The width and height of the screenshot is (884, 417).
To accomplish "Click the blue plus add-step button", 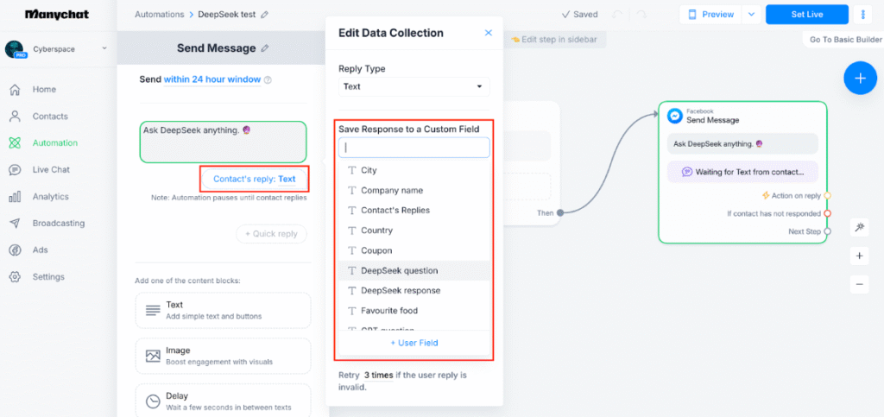I will 860,78.
